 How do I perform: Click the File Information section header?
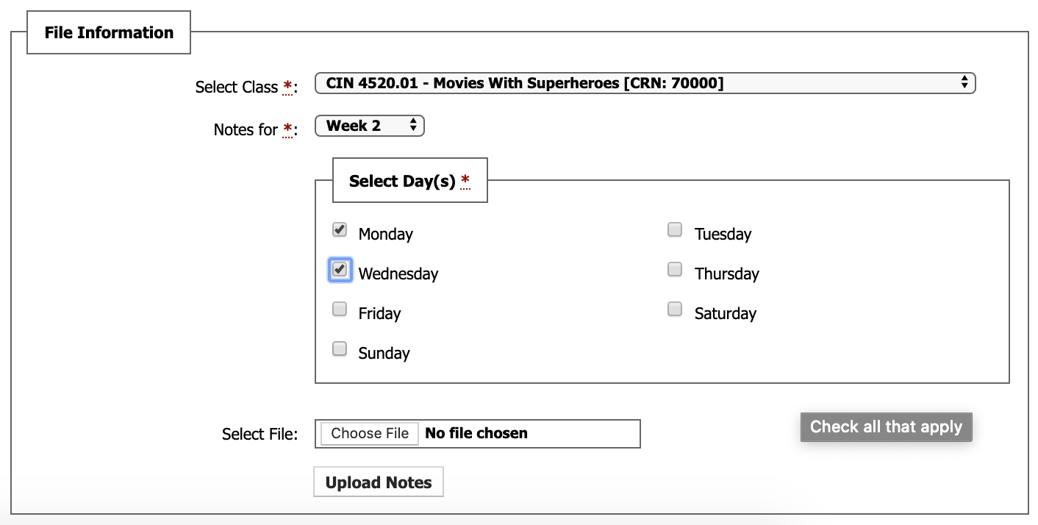(108, 32)
